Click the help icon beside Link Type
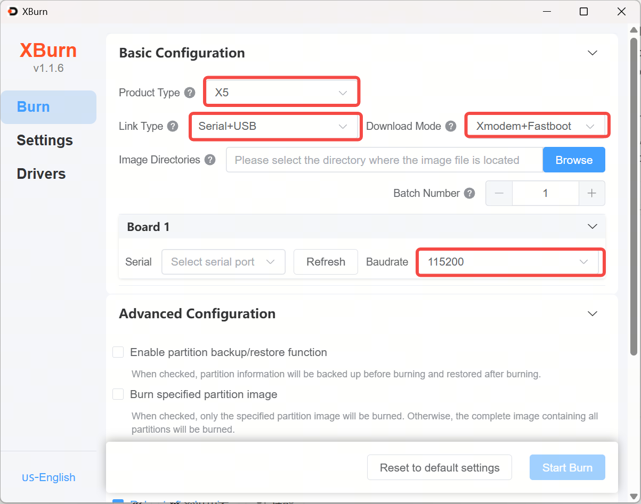The height and width of the screenshot is (504, 641). click(173, 126)
